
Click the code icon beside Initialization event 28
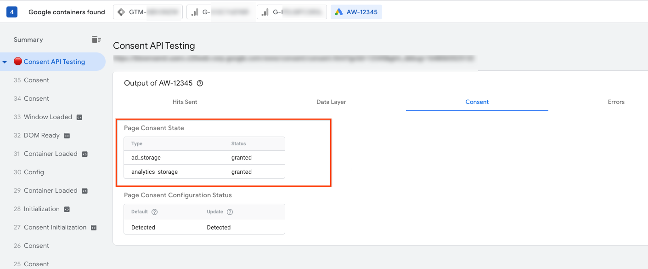pyautogui.click(x=67, y=209)
